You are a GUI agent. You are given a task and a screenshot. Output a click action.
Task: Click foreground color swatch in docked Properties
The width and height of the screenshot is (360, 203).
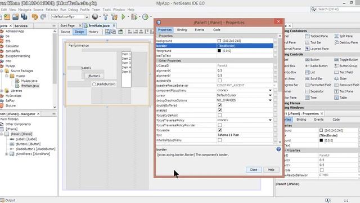click(321, 140)
